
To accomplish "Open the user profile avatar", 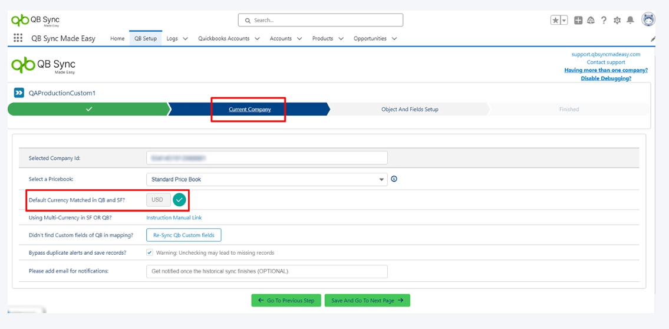I will [648, 19].
